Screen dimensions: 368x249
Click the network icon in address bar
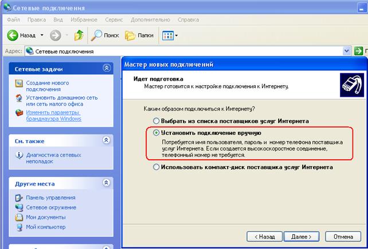click(30, 51)
